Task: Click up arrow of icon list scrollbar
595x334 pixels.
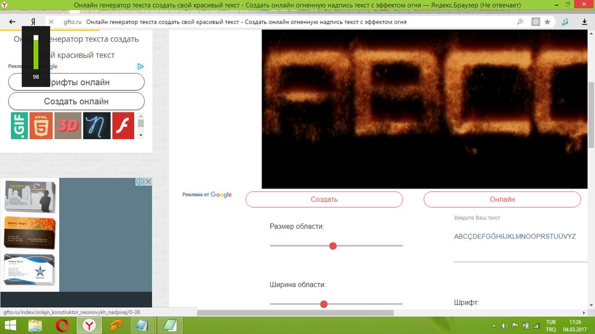Action: (x=141, y=116)
